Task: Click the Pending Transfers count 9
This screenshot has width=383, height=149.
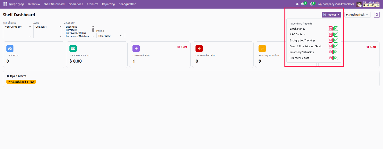Action: click(x=259, y=61)
